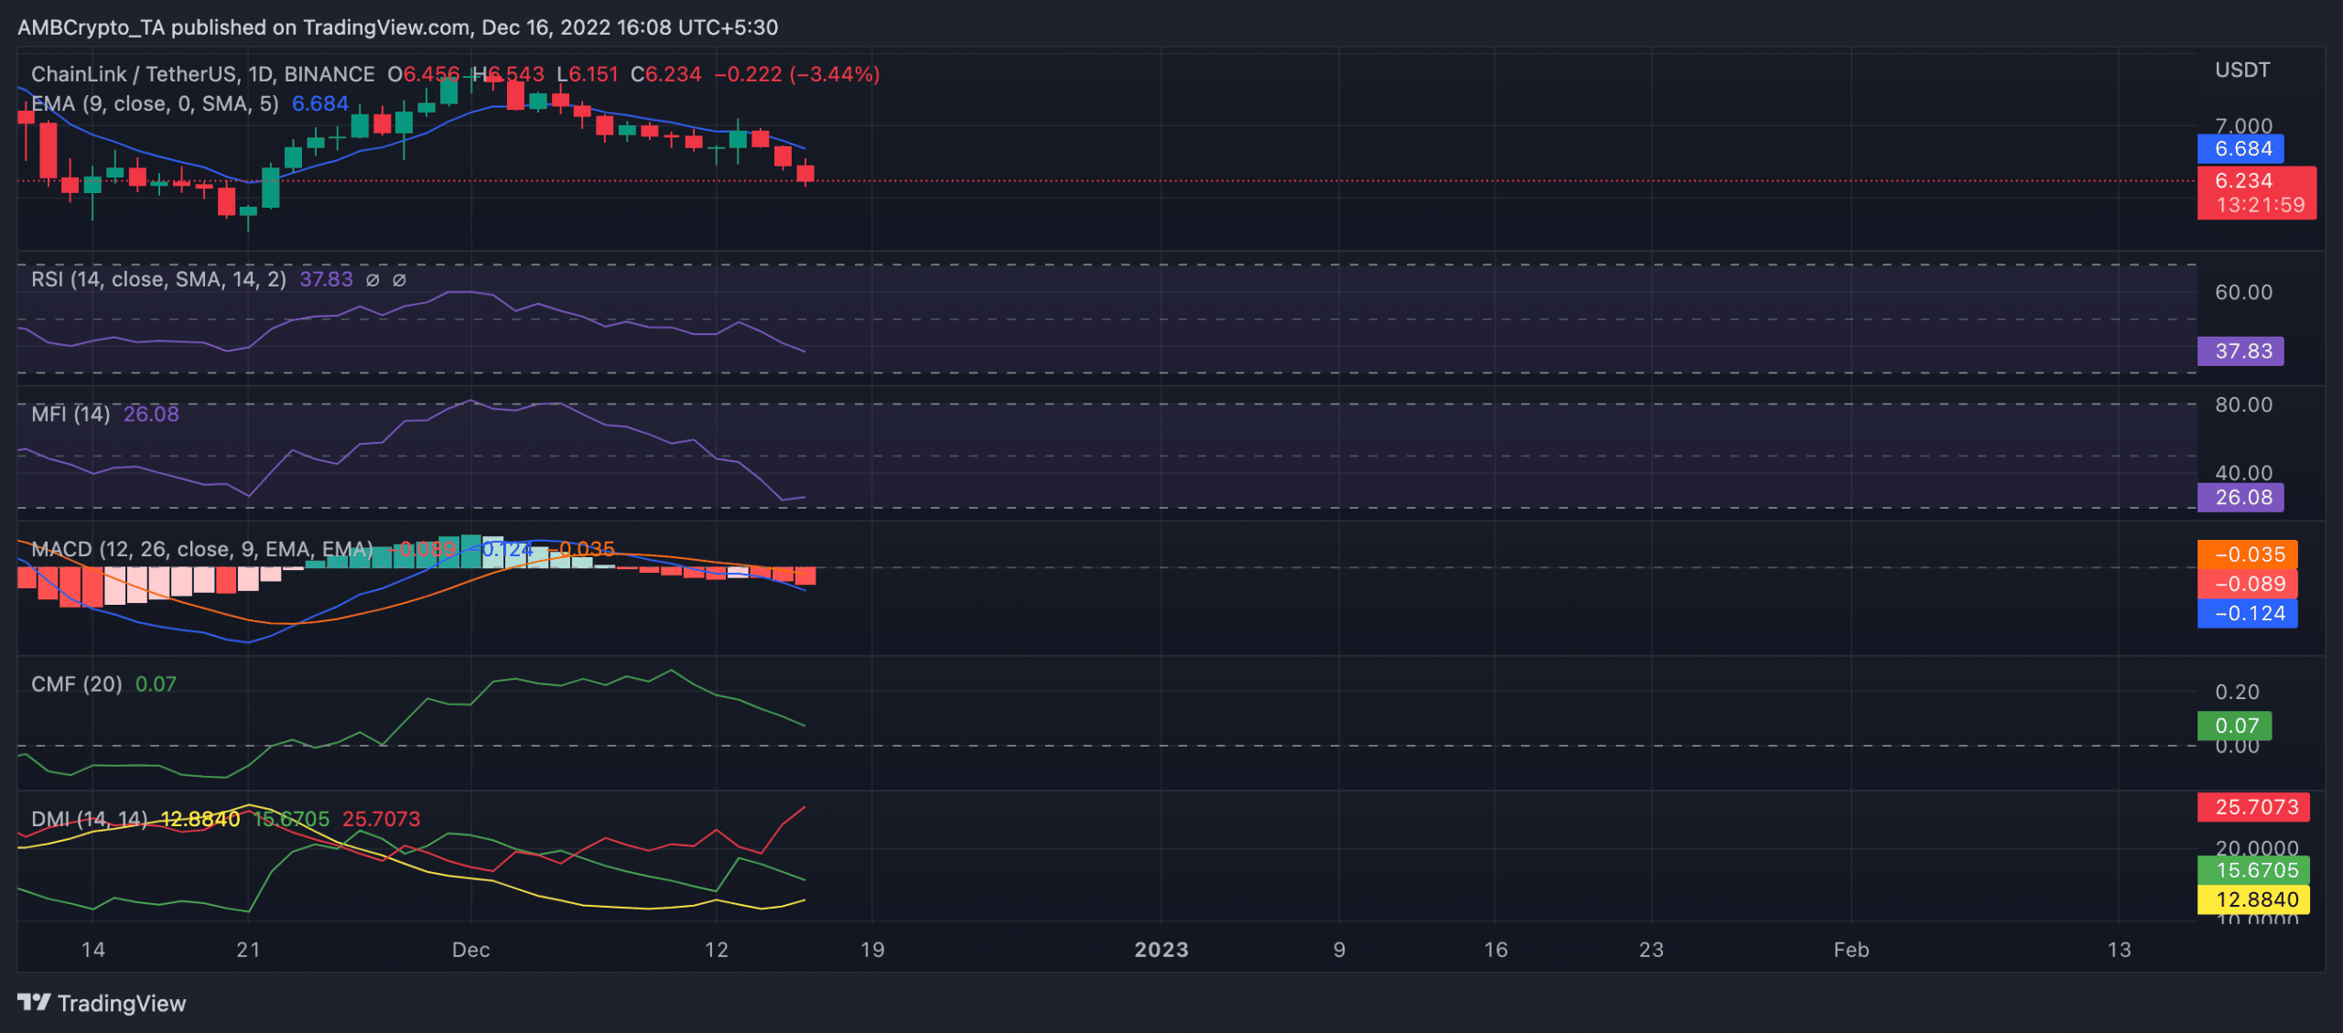Click the 40.00 MFI scale value

coord(2243,473)
